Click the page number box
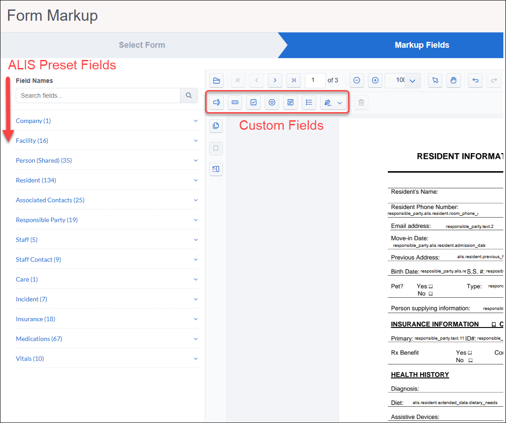 pos(315,81)
